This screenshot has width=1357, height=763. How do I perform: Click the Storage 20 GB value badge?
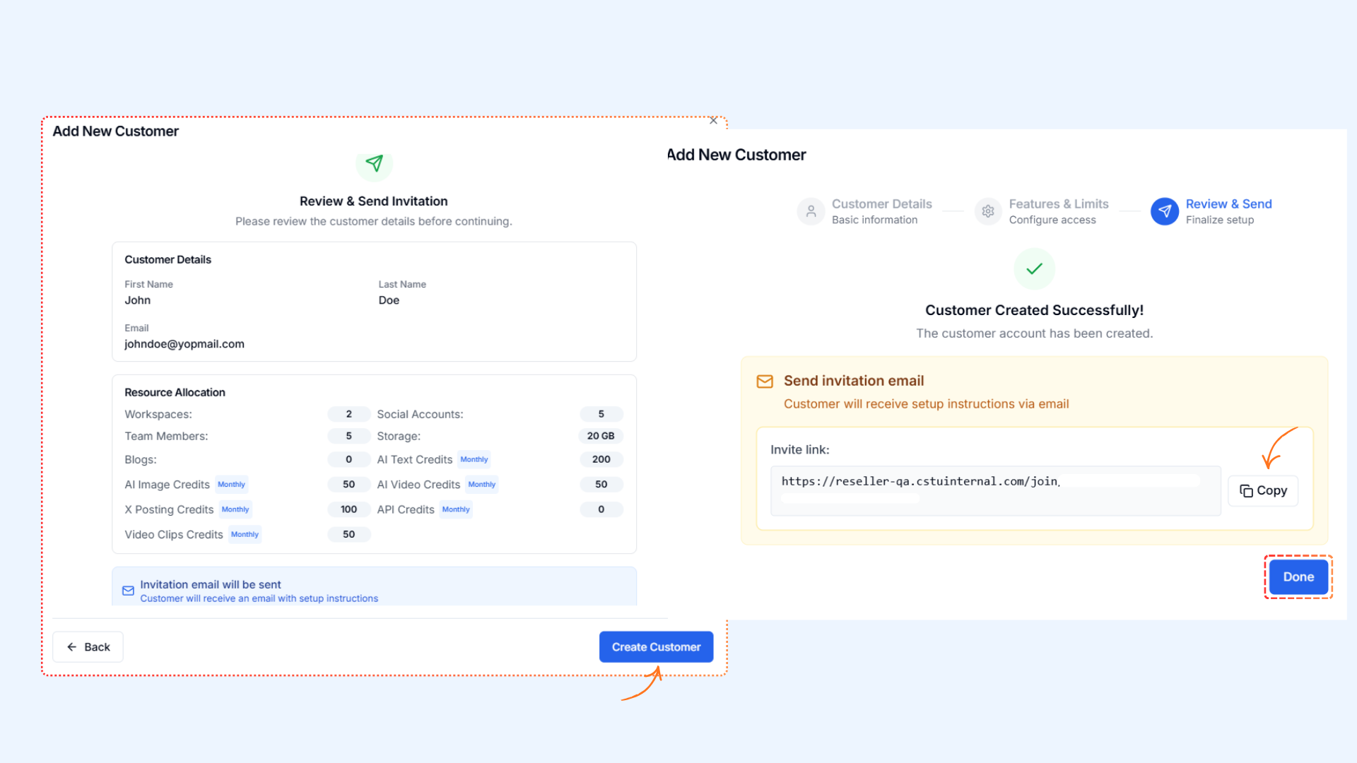click(601, 436)
